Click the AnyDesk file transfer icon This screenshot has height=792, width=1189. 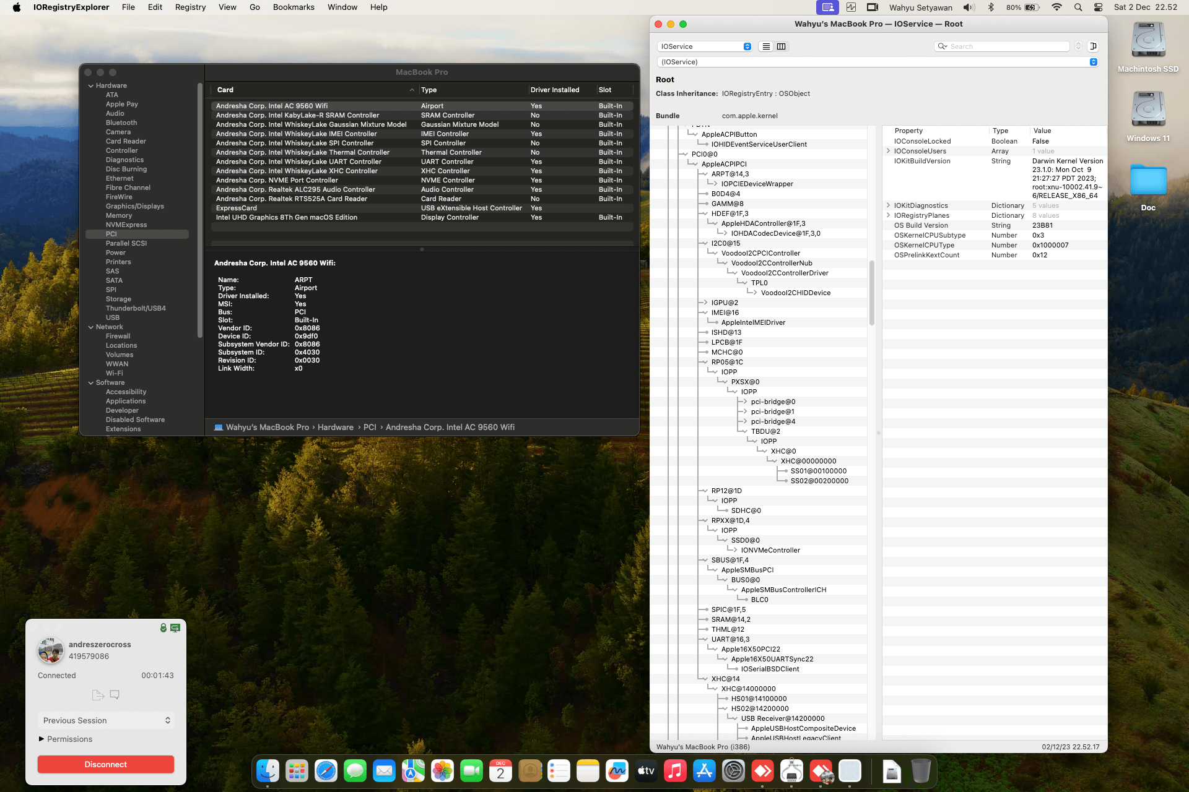click(x=97, y=695)
